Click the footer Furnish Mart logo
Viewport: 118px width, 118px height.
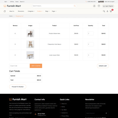pyautogui.click(x=18, y=99)
